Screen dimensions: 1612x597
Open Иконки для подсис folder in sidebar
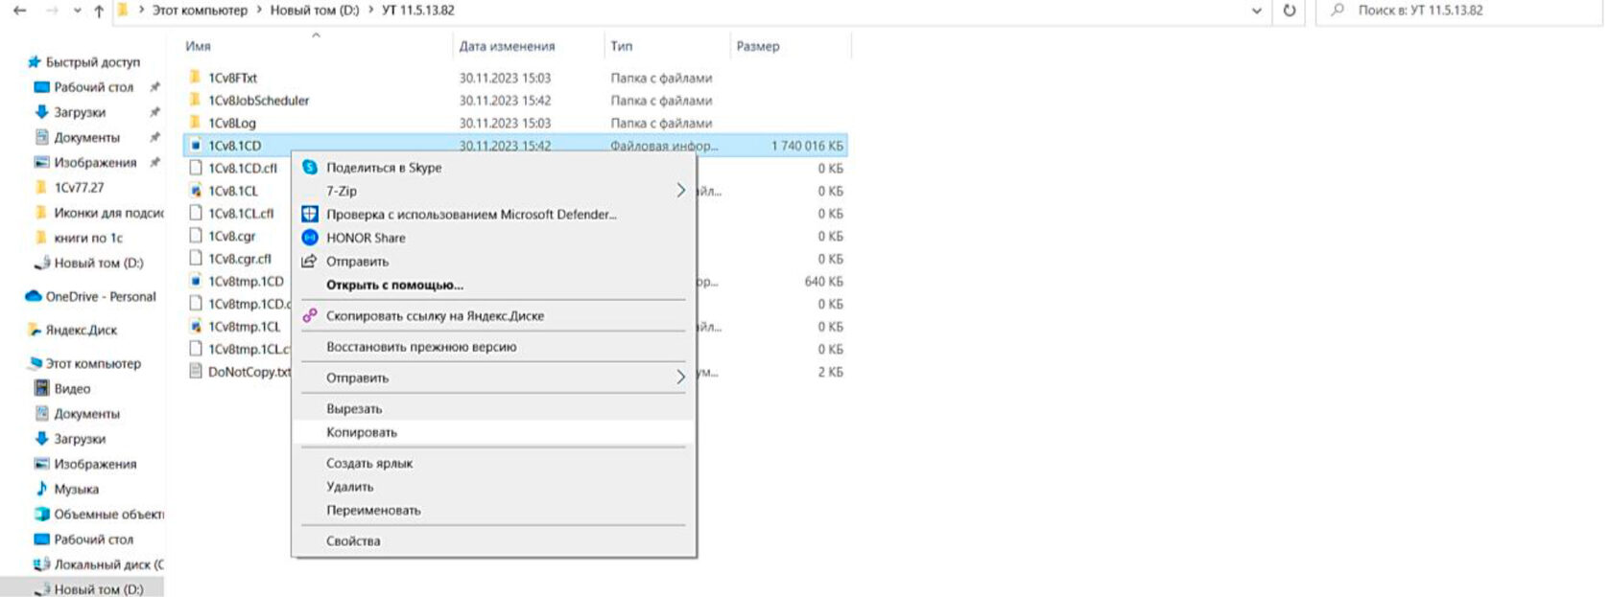pos(108,213)
